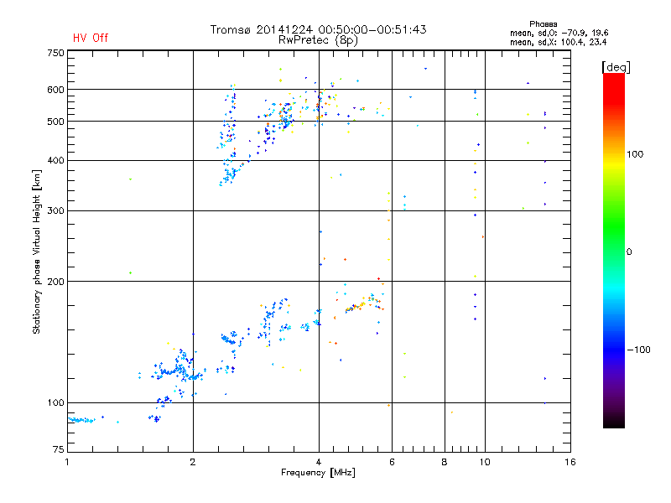The image size is (671, 503).
Task: Click the y-axis tick '500'
Action: (55, 122)
